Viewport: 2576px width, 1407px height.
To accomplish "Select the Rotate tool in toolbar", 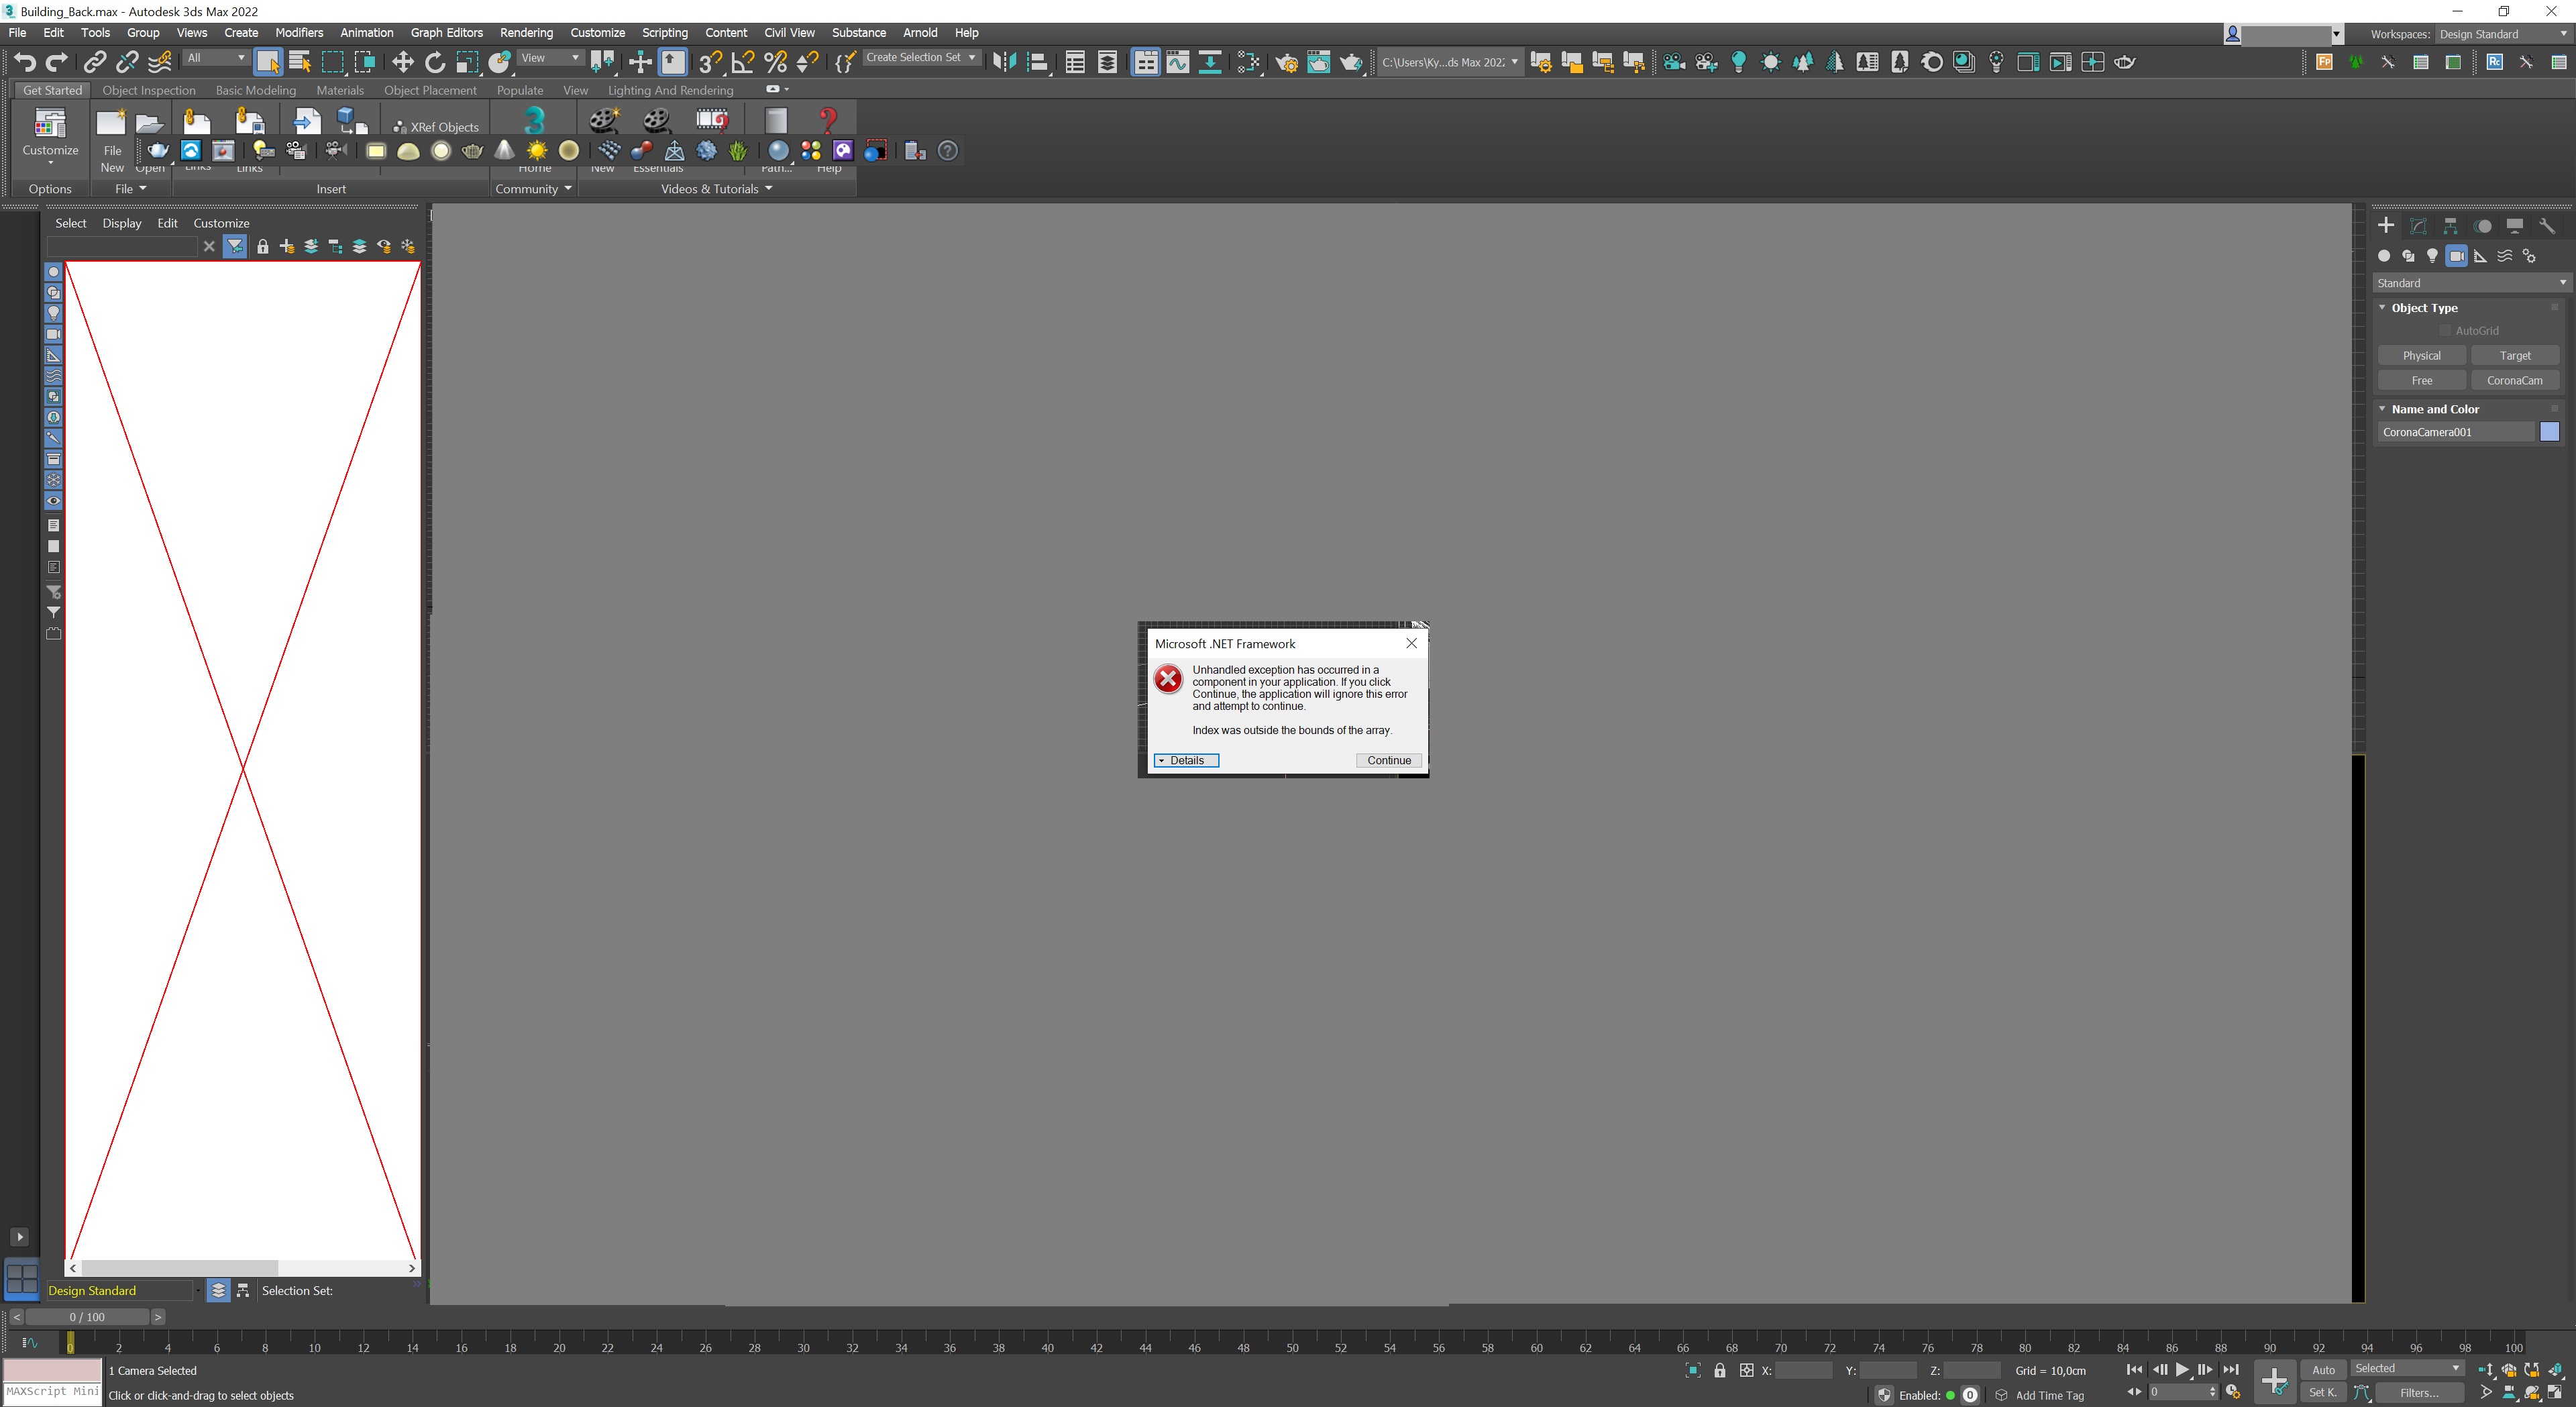I will tap(435, 62).
